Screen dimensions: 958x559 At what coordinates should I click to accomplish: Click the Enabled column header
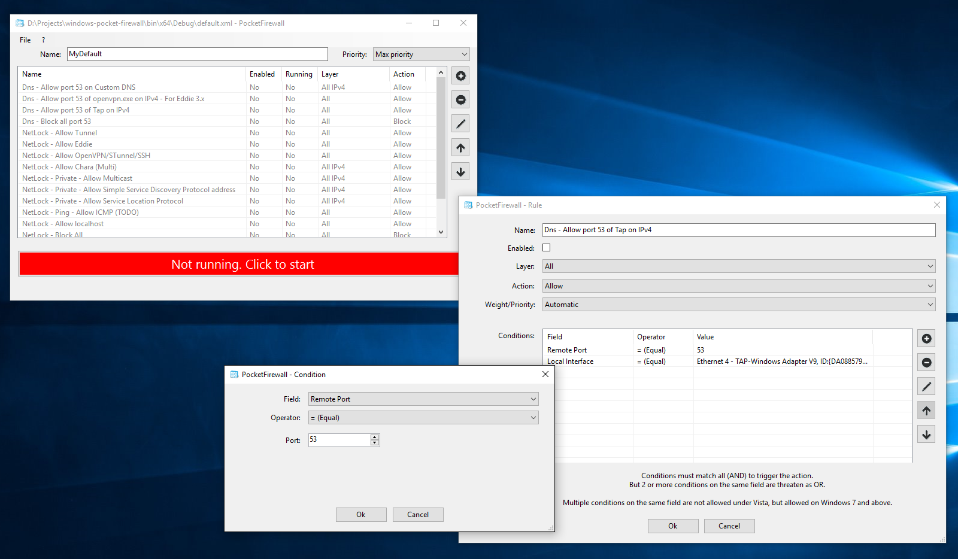(264, 74)
